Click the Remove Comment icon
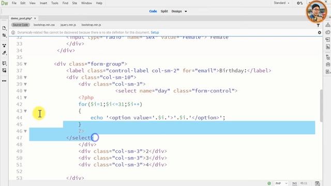 click(4, 70)
